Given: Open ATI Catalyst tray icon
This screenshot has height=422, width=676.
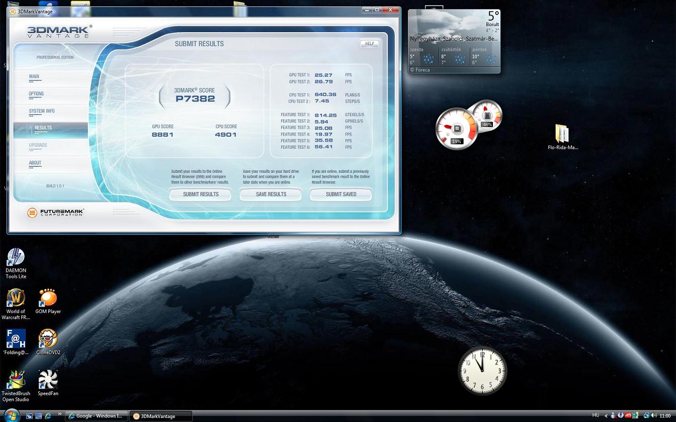Looking at the screenshot, I should click(x=628, y=415).
